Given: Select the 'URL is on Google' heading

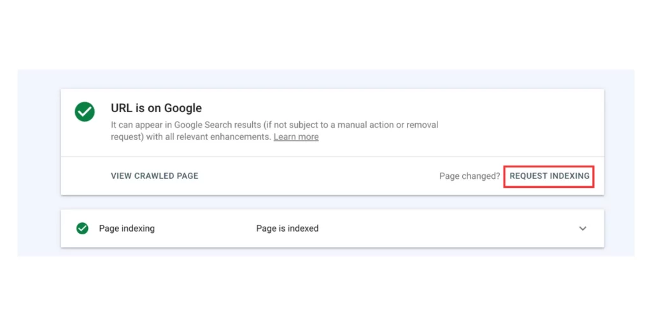Looking at the screenshot, I should click(x=157, y=108).
